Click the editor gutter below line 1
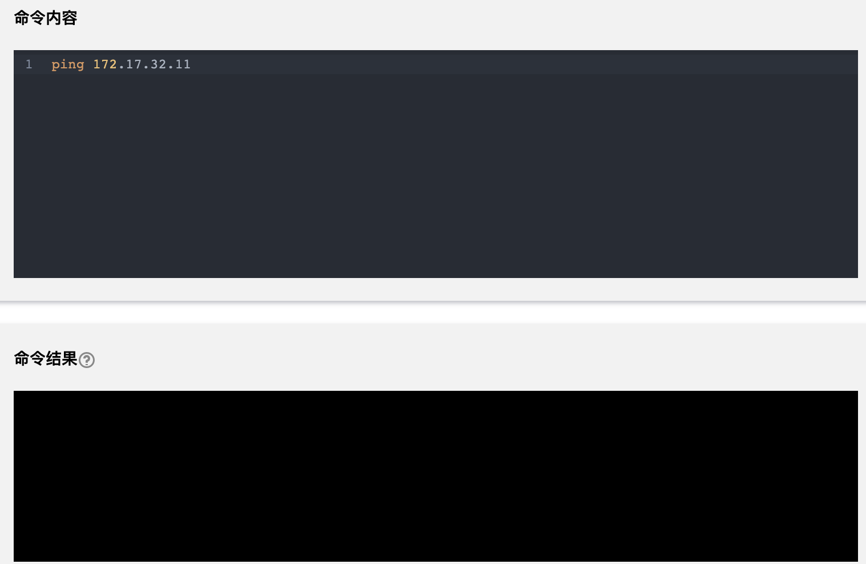The image size is (866, 564). coord(29,171)
